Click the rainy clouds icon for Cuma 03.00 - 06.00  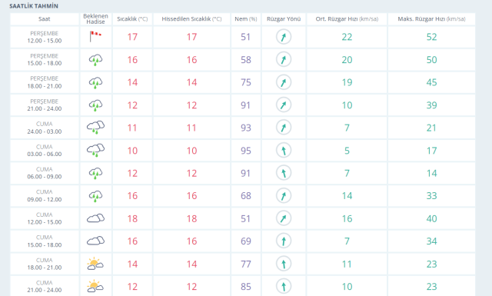(95, 150)
